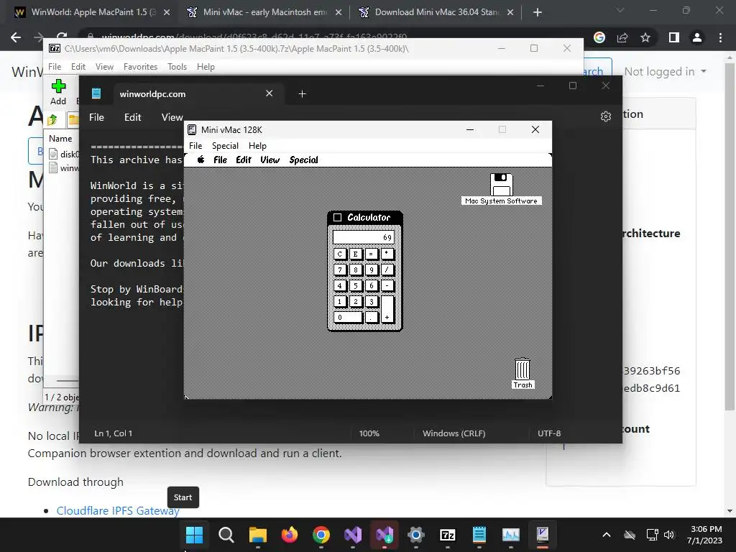Open the Notepad File menu
Image resolution: width=736 pixels, height=552 pixels.
tap(97, 117)
